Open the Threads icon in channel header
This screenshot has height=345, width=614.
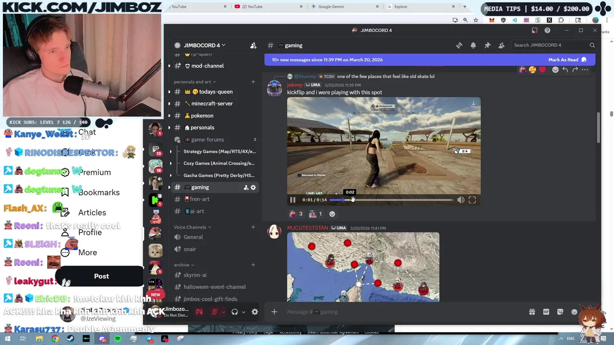tap(459, 45)
